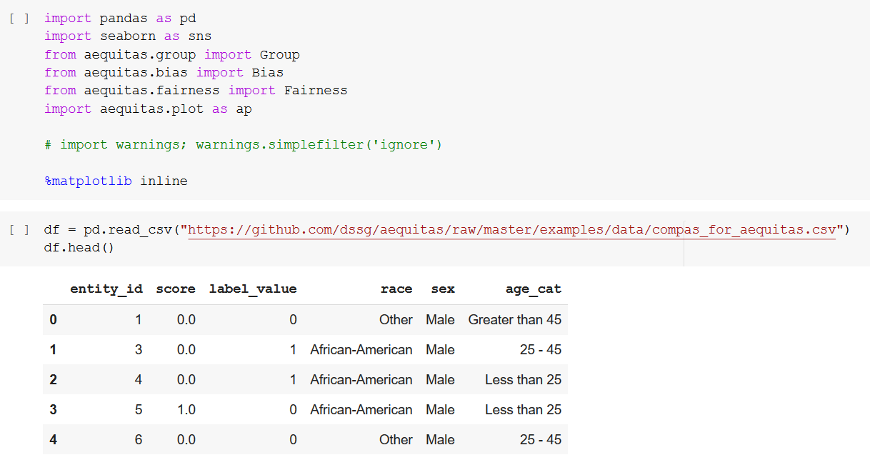Click the import pandas as pd line
Screen dimensions: 870x470
[x=120, y=19]
